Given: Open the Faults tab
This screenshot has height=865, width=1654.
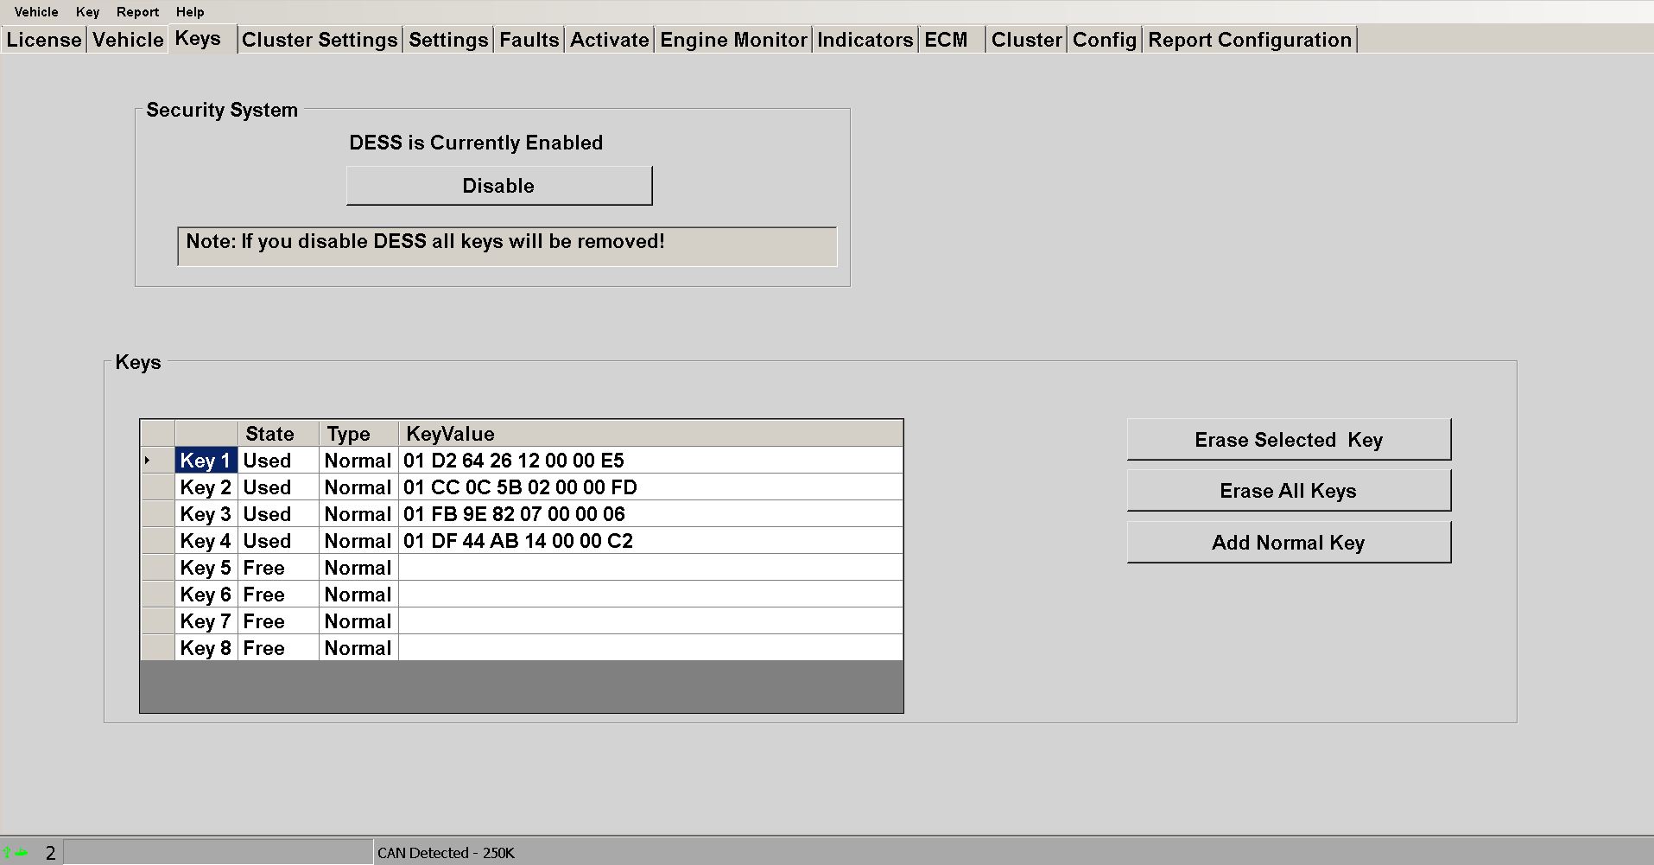Looking at the screenshot, I should (529, 40).
